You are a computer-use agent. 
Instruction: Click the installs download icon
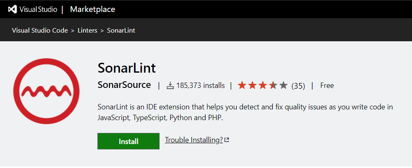[170, 85]
